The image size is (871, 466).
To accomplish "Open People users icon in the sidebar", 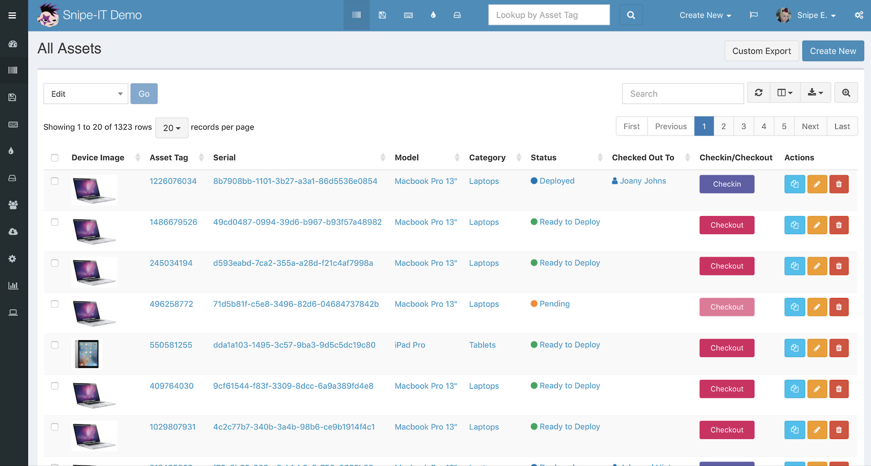I will point(13,205).
